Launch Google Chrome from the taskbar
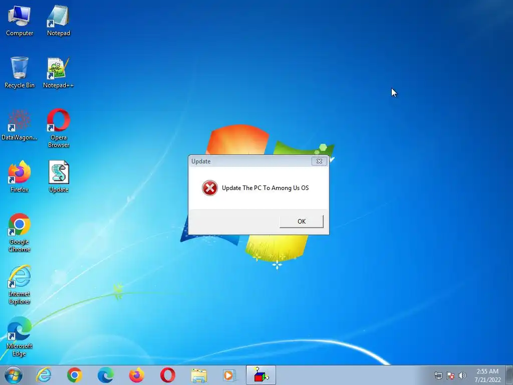This screenshot has height=385, width=513. click(x=75, y=375)
